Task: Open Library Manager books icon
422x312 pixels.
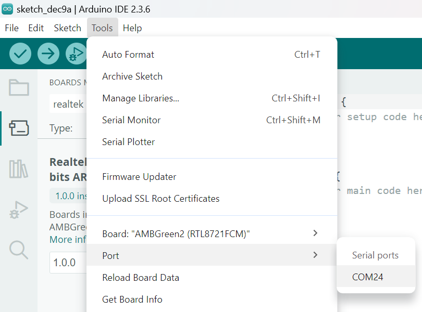Action: (x=19, y=169)
